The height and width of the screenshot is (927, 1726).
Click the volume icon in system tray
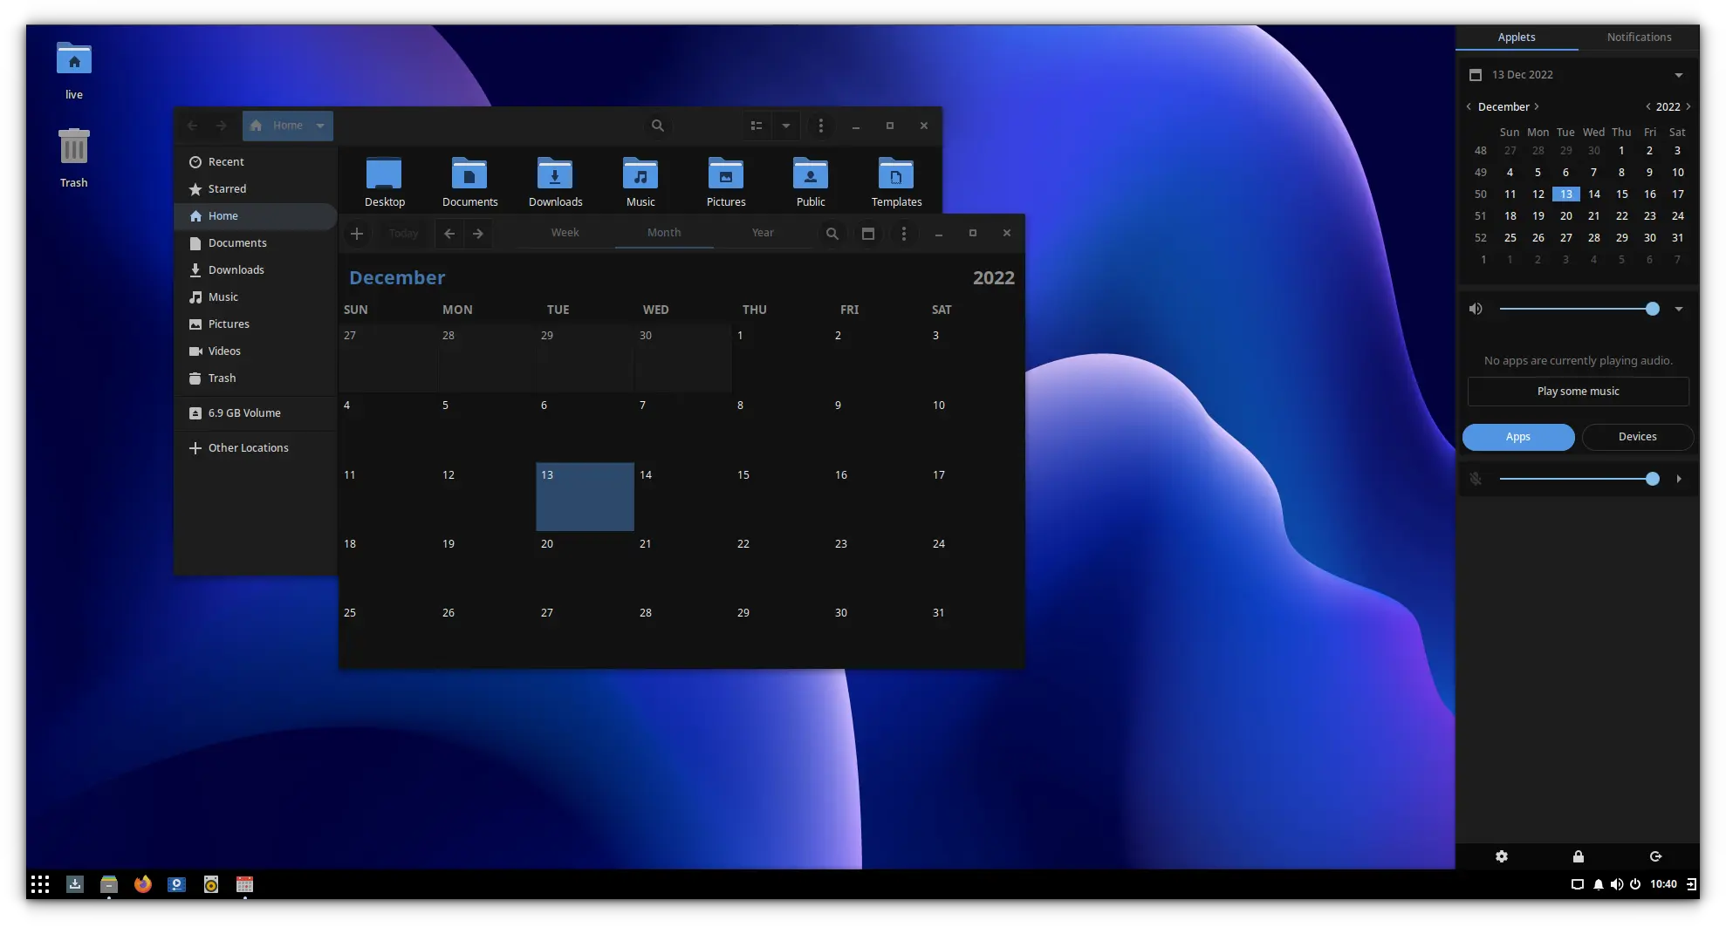point(1616,884)
